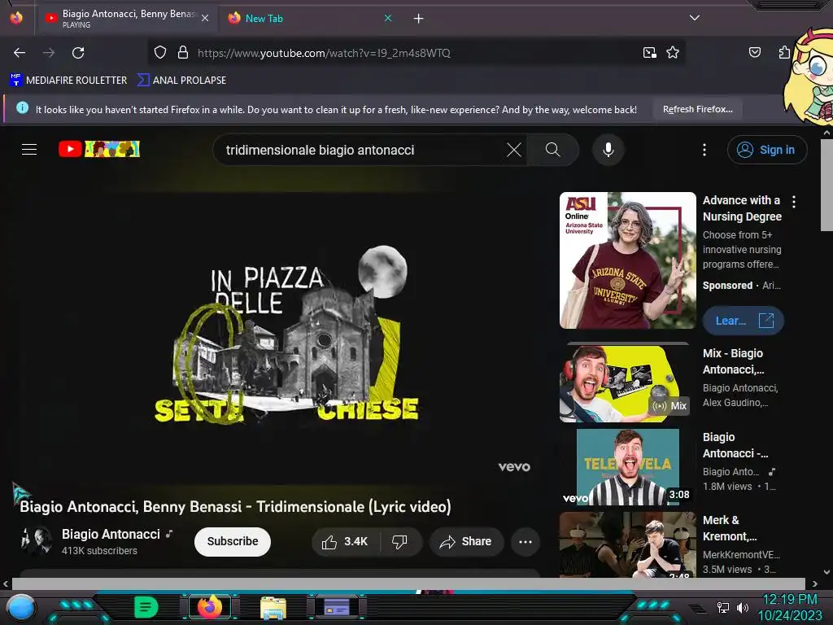This screenshot has height=625, width=833.
Task: Click the scrollbar down arrow
Action: (826, 572)
